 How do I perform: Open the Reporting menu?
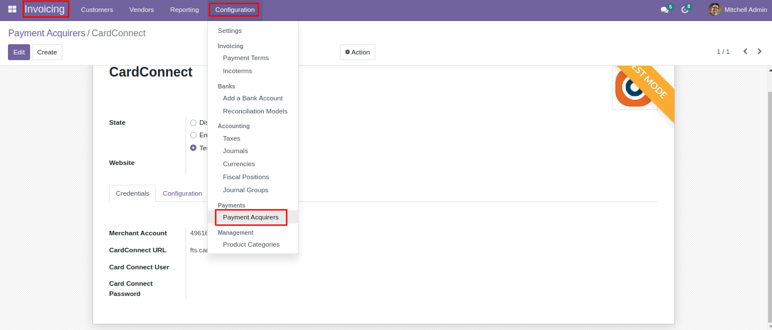tap(184, 10)
